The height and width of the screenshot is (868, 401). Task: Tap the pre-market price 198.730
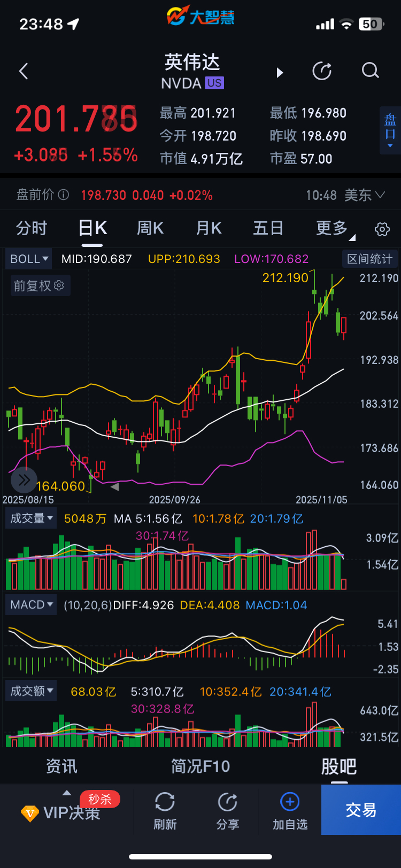coord(104,195)
